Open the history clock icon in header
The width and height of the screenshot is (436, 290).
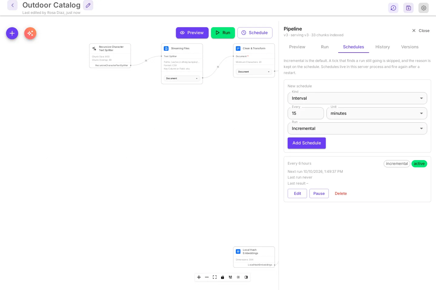tap(393, 8)
